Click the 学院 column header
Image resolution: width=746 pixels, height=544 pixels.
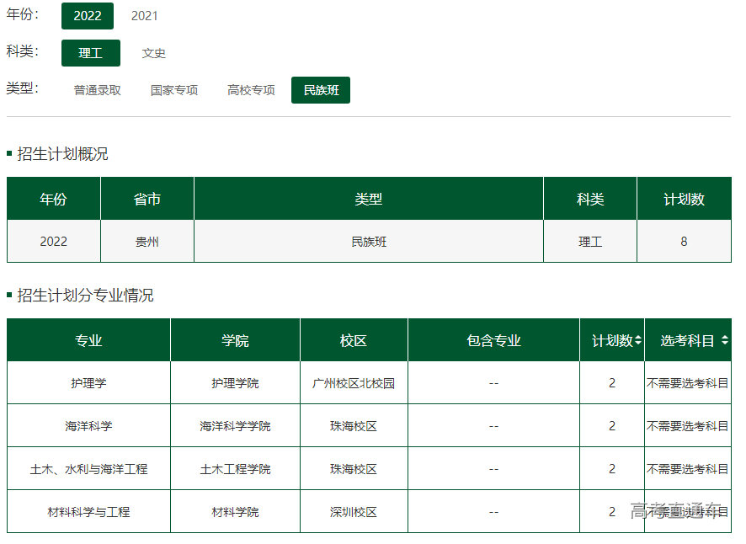tap(235, 341)
